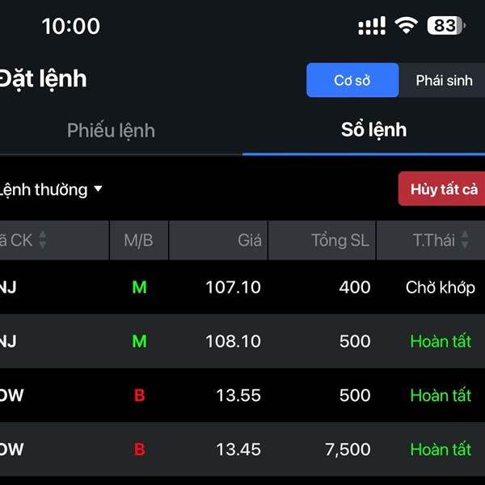Sort orders by Giá column header
Viewport: 485px width, 485px height.
tap(250, 240)
